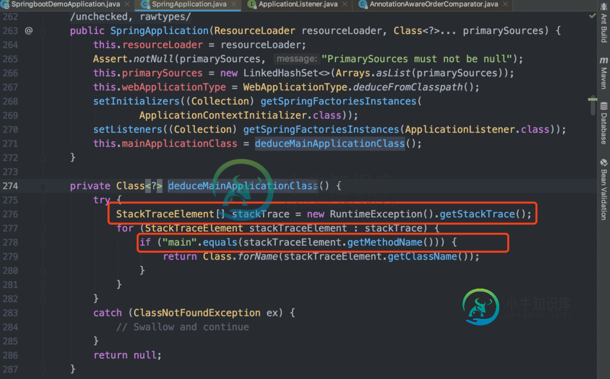Open the ApplicationListener.java tab
The image size is (610, 379).
click(x=298, y=4)
